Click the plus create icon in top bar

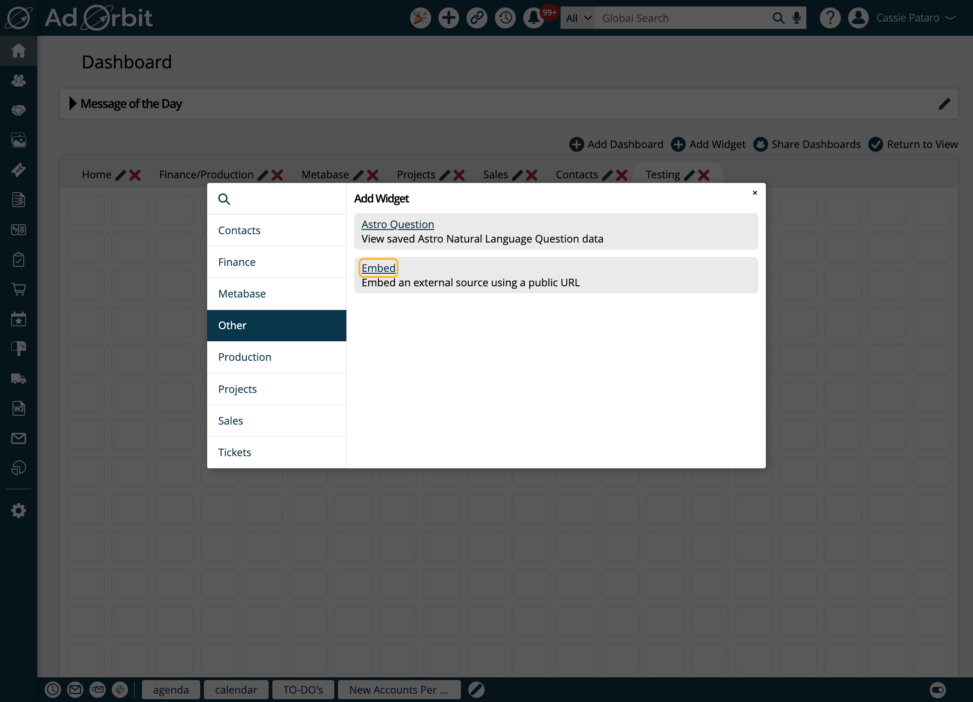click(448, 17)
